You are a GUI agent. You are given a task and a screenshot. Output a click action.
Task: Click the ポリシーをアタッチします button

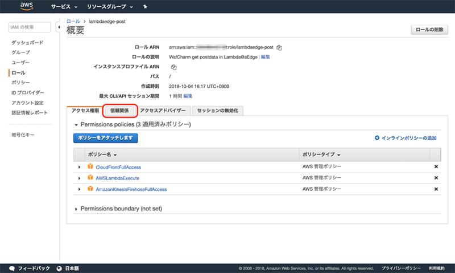tap(106, 138)
